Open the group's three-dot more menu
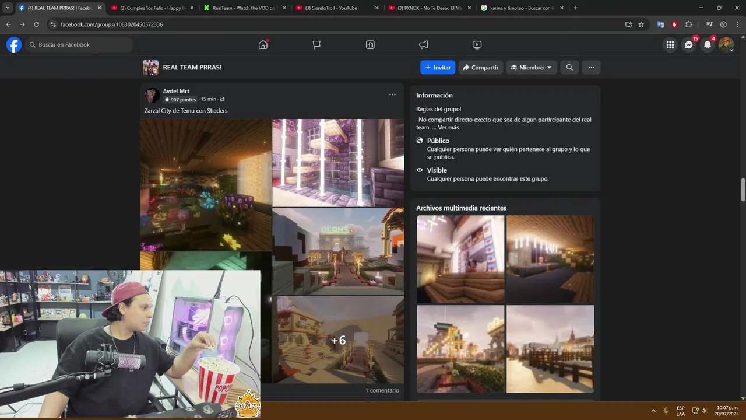 click(591, 67)
